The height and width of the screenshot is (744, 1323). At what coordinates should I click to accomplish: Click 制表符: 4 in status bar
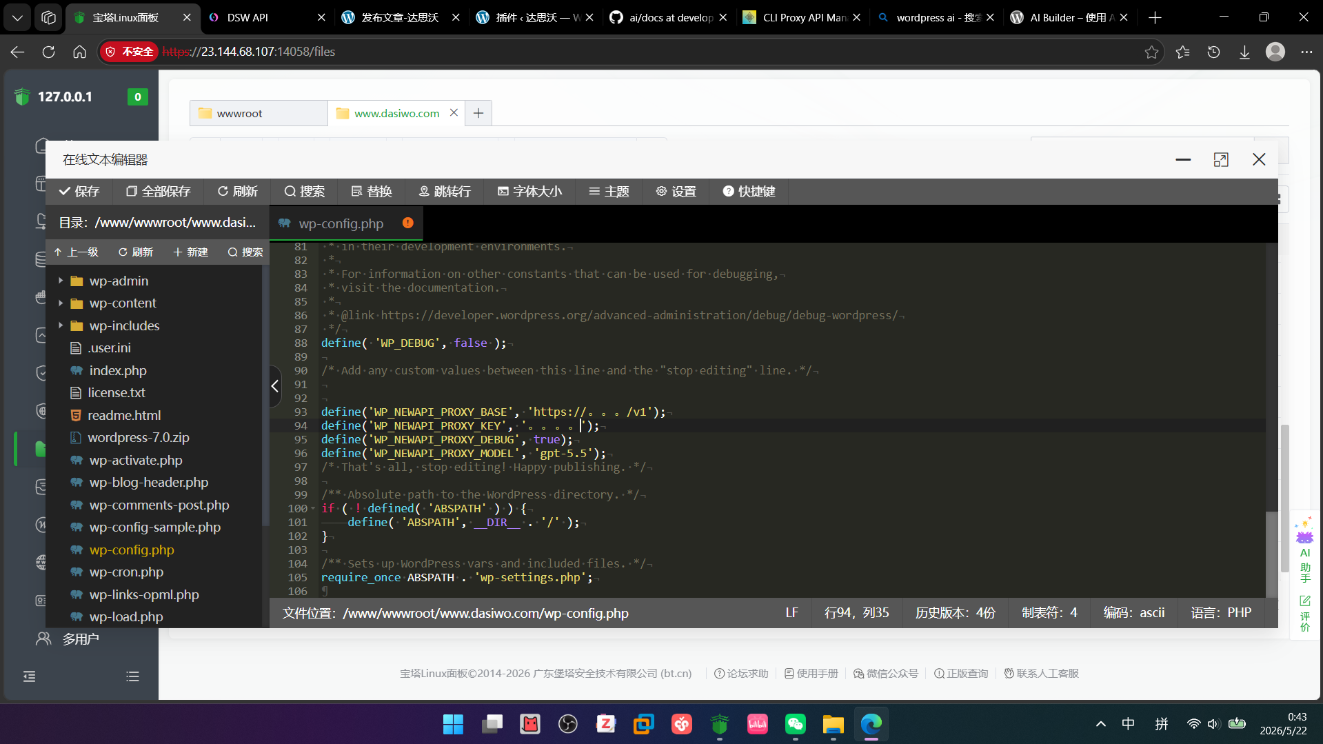click(x=1049, y=612)
